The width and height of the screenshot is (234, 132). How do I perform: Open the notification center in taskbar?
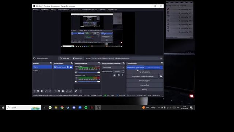tap(191, 107)
